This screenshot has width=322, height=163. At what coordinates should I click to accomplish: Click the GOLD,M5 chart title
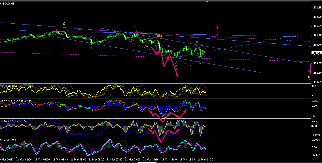tap(8, 3)
